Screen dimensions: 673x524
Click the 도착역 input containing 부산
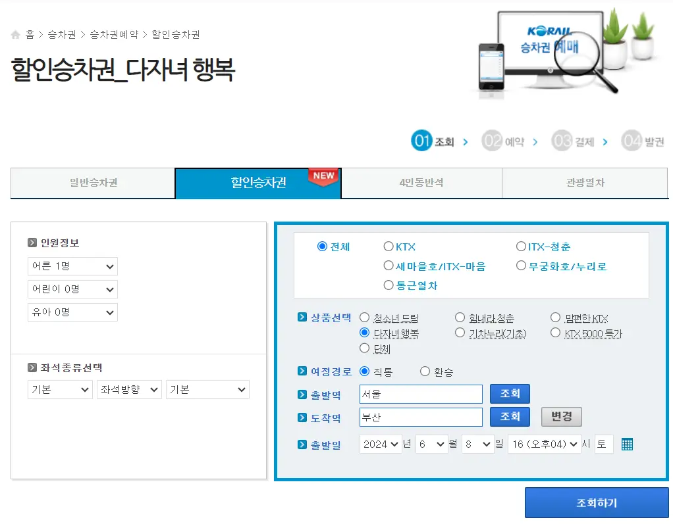click(x=421, y=417)
